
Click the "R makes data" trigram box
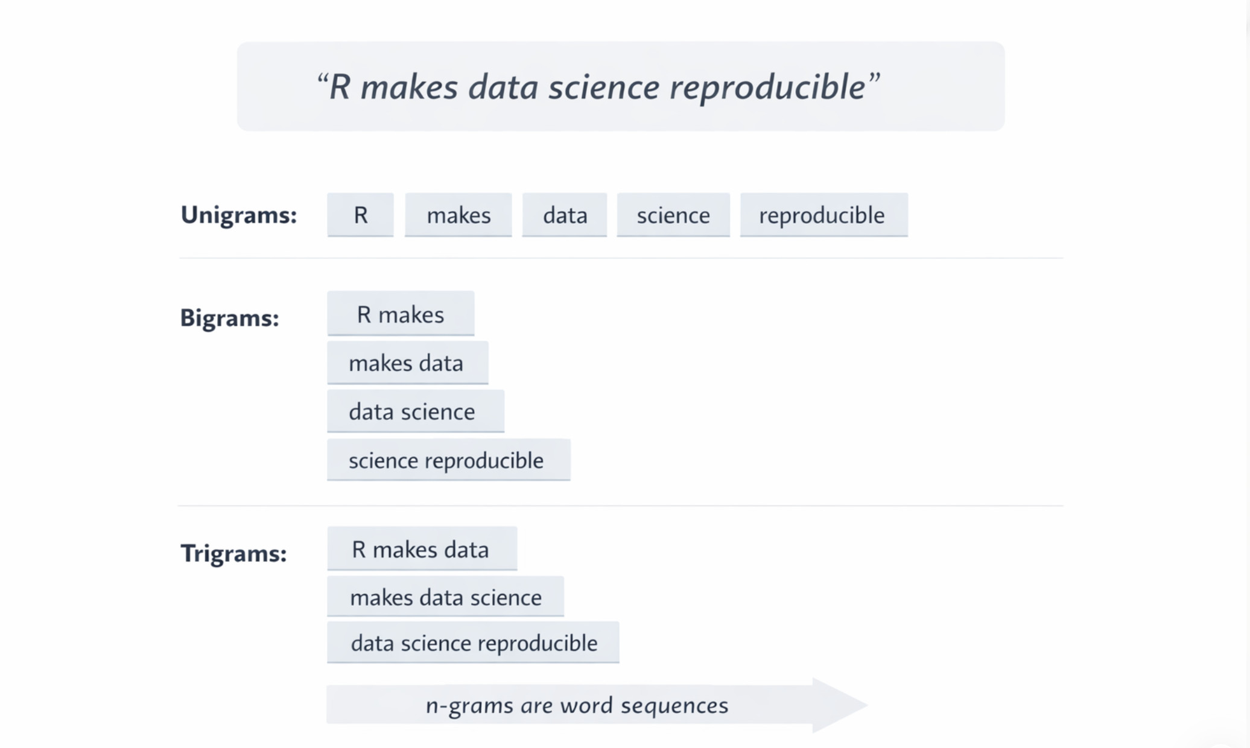click(422, 549)
